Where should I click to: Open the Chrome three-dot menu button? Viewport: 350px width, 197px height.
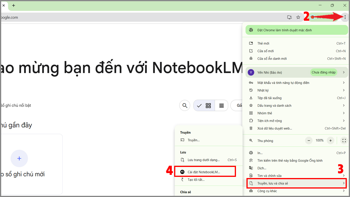pos(345,17)
